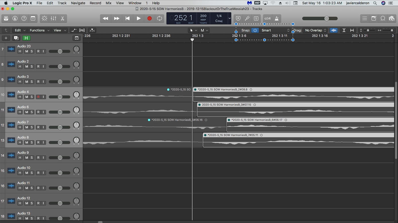Open the Edit dropdown in tracks area
This screenshot has width=398, height=223.
[x=20, y=30]
